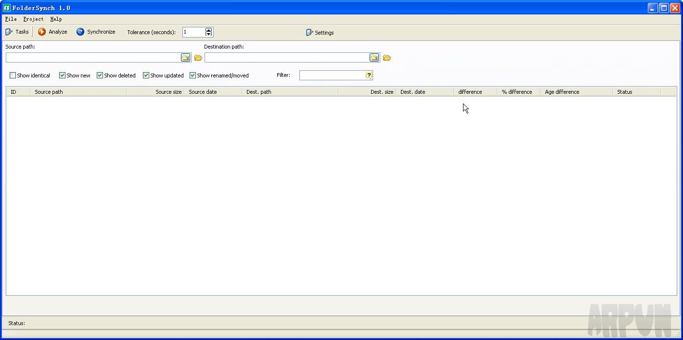Click the filter help question icon

pos(369,75)
